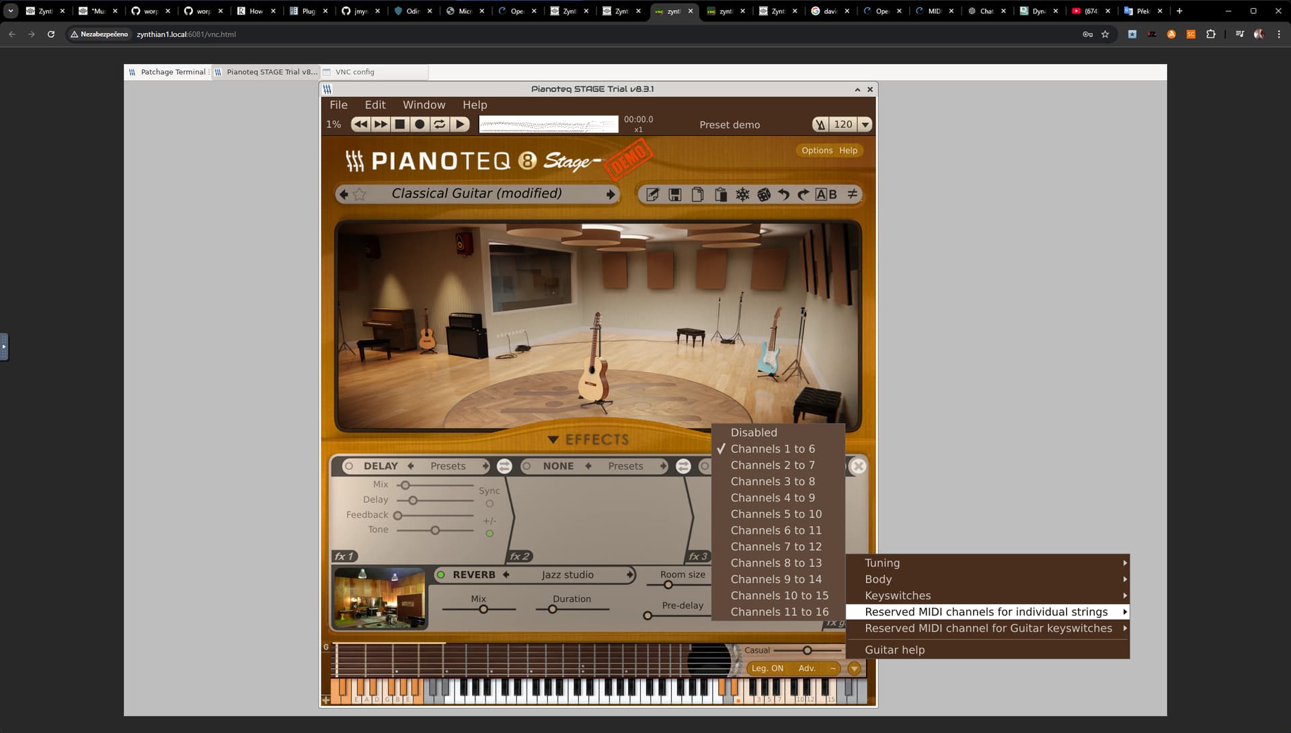Click the reverb room thumbnail

pyautogui.click(x=380, y=599)
